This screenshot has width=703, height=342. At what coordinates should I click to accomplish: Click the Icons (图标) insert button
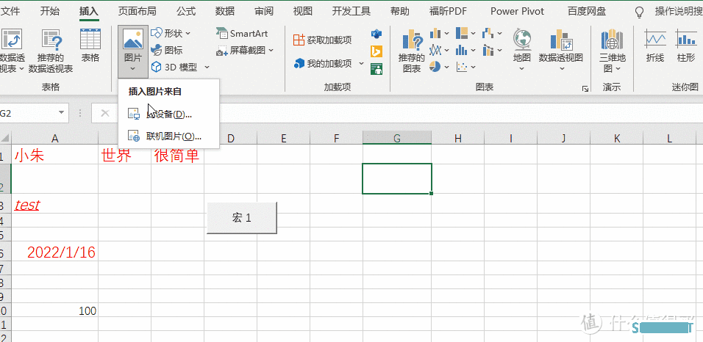167,50
